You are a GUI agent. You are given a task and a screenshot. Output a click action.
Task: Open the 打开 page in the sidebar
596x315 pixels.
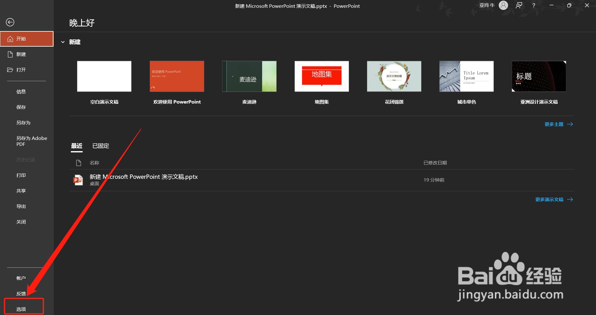[27, 70]
